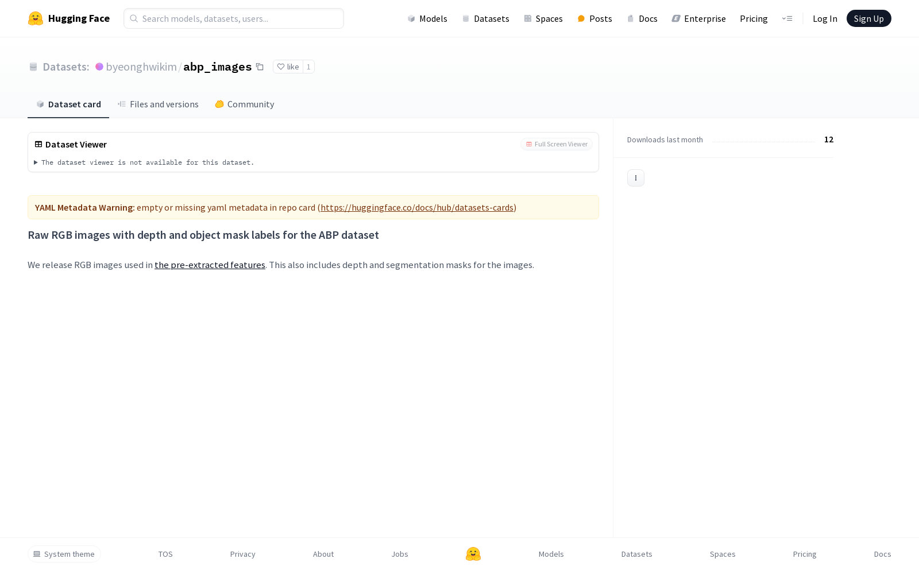Click the YAML Metadata Warning text
This screenshot has height=574, width=919.
(85, 207)
